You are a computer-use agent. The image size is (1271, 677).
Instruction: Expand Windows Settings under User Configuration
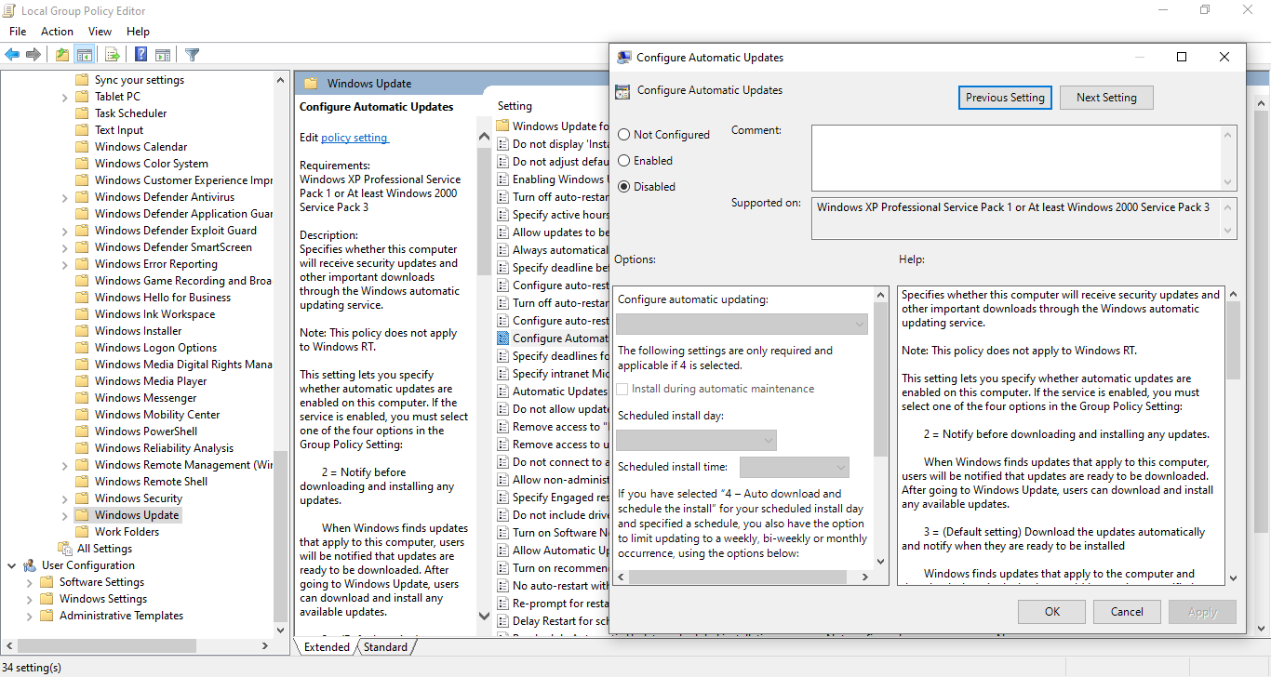tap(29, 599)
